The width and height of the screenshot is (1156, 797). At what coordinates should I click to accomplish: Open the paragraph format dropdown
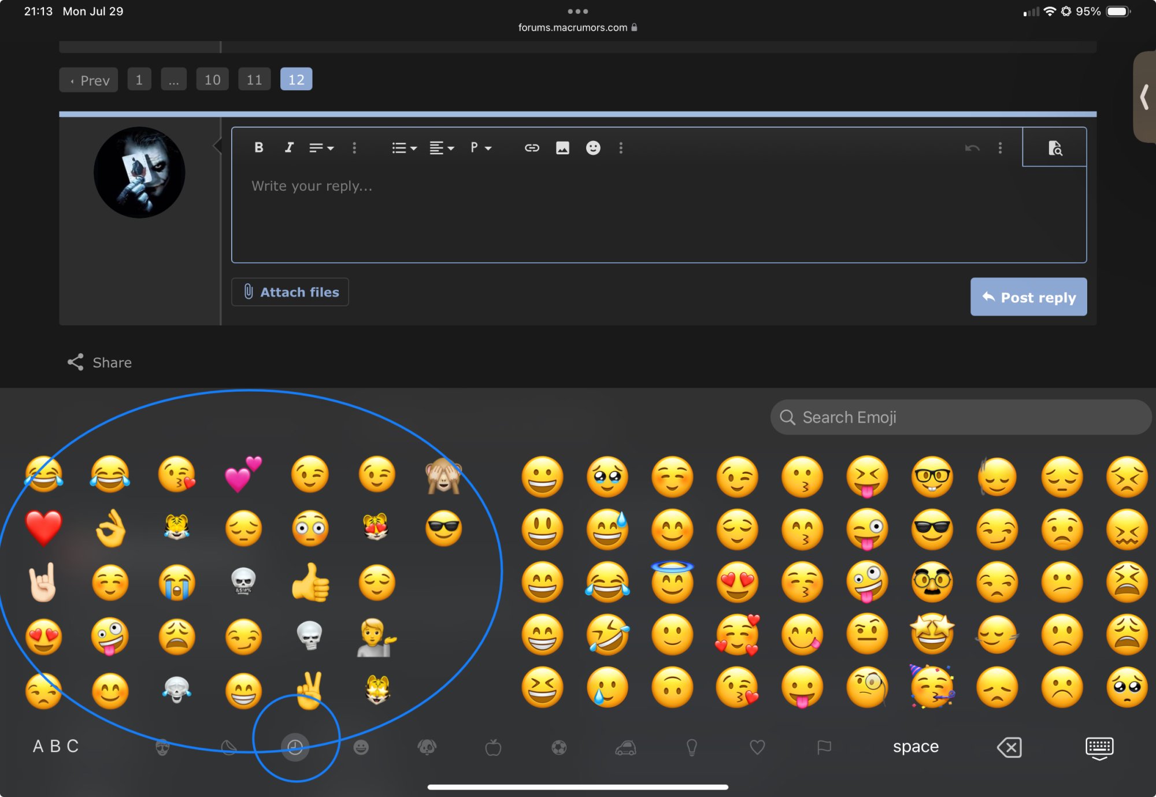click(x=480, y=148)
